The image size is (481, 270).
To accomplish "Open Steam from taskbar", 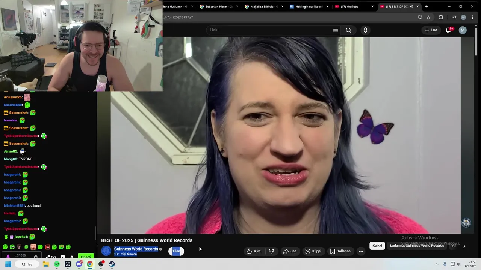I will 112,264.
